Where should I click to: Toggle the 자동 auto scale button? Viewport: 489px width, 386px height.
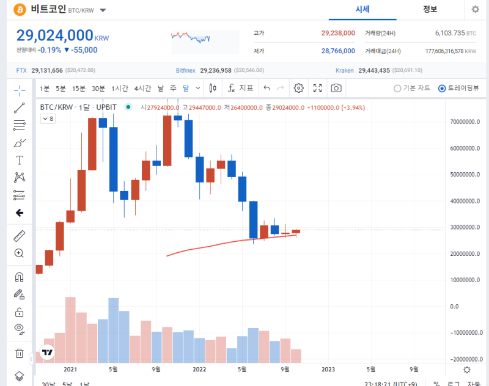tap(474, 384)
